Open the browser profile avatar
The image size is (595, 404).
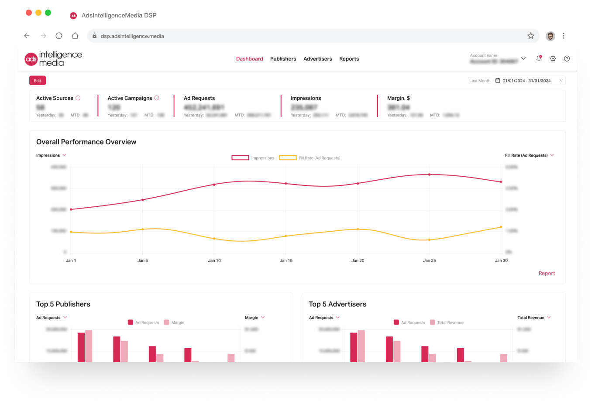tap(550, 36)
